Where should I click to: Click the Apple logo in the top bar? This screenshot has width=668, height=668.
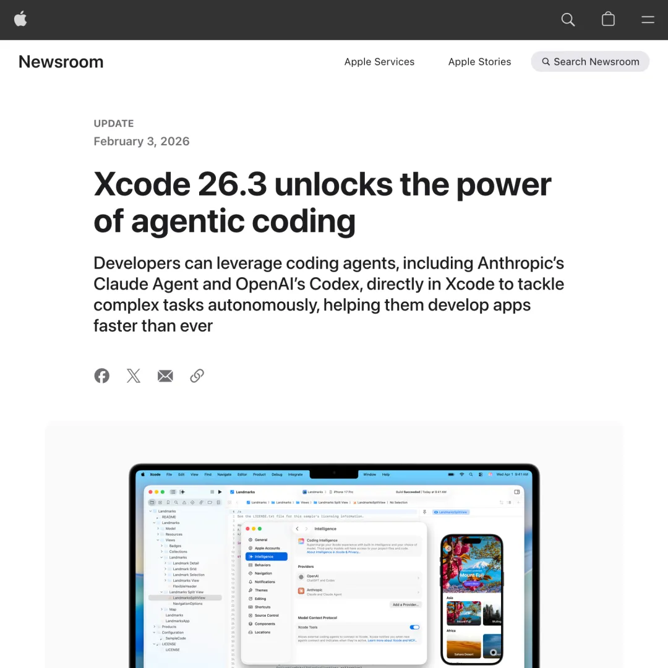pyautogui.click(x=20, y=19)
